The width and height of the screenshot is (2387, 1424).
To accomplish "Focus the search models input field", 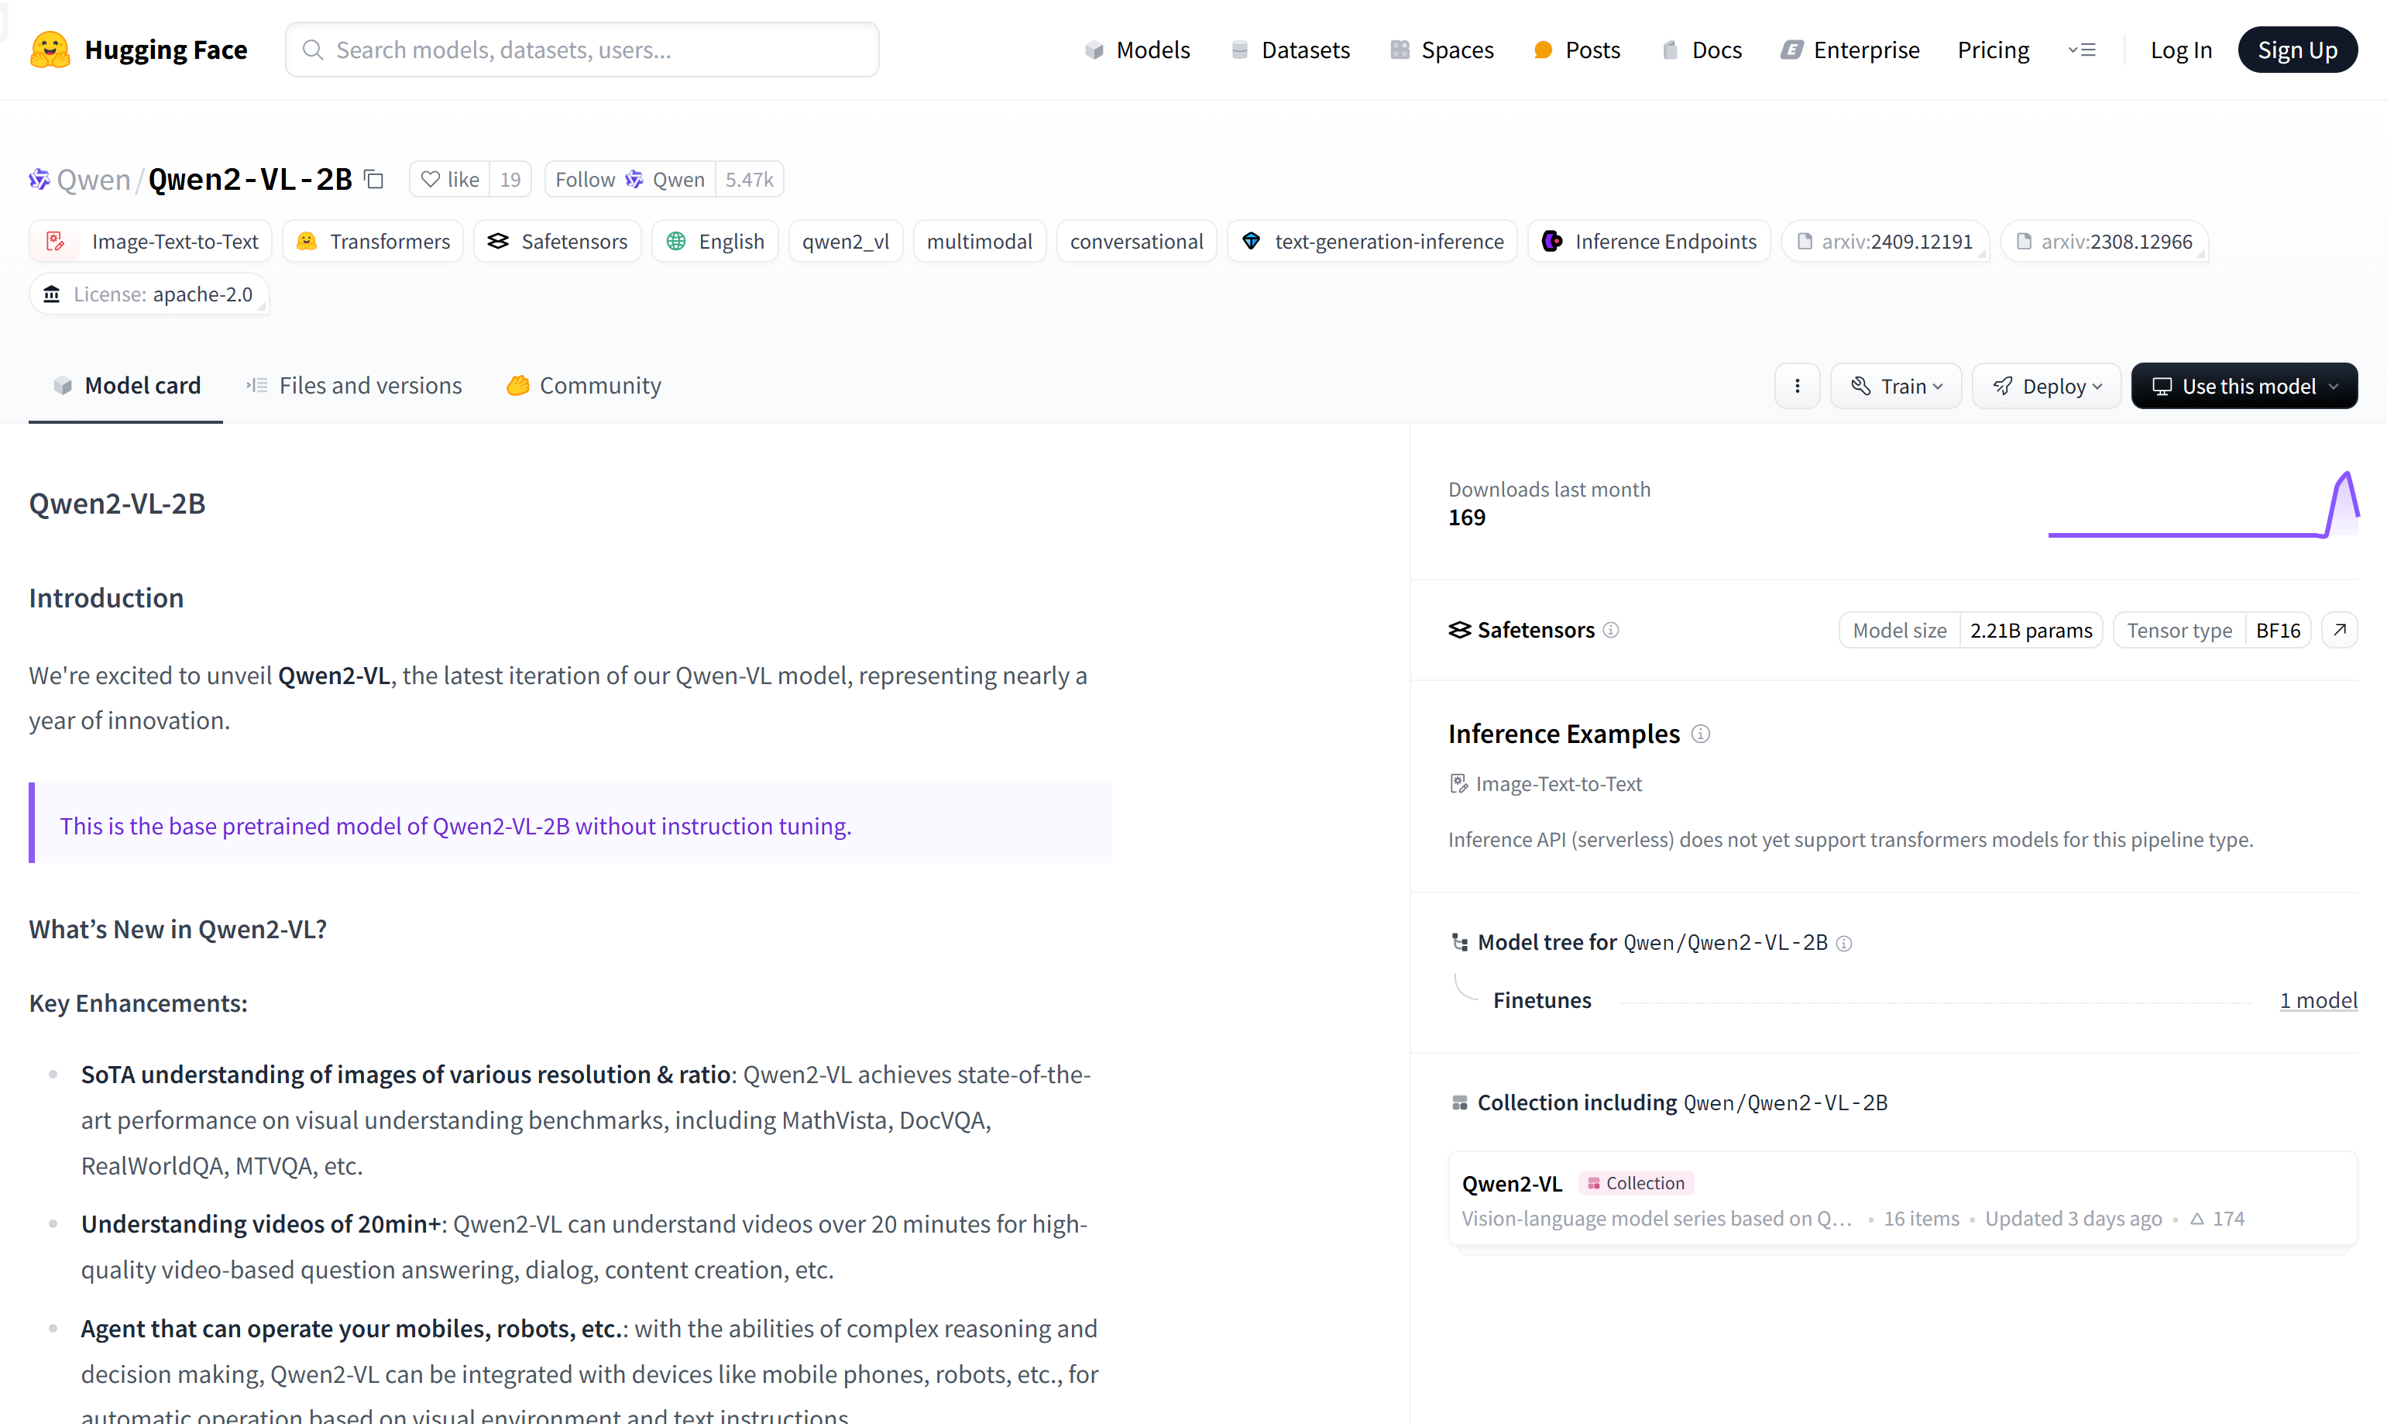I will (x=582, y=50).
